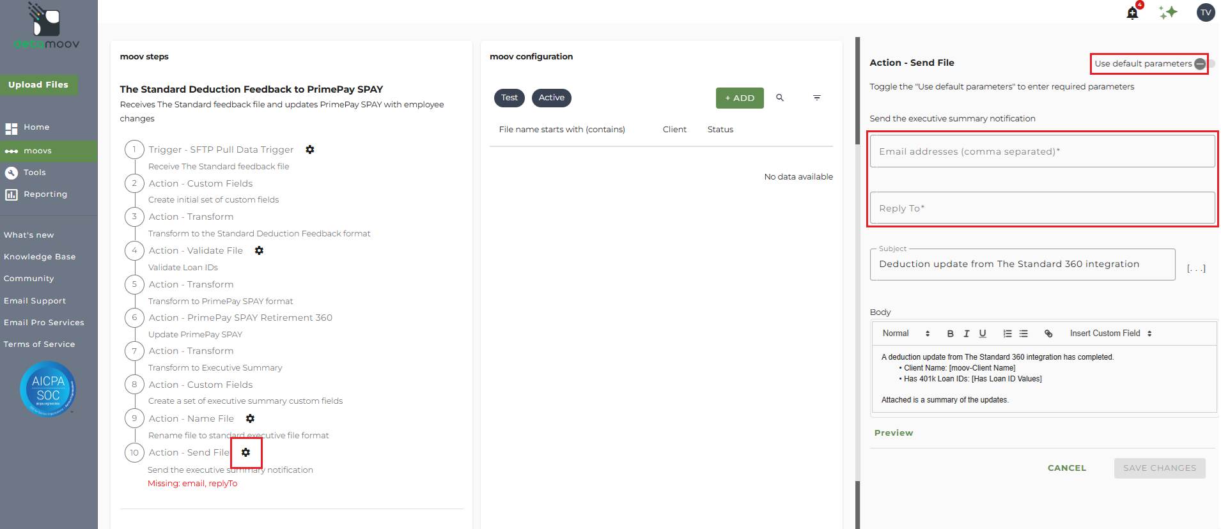Select step 6 PrimePay SPAY Retirement 360
The height and width of the screenshot is (529, 1221).
pyautogui.click(x=240, y=318)
